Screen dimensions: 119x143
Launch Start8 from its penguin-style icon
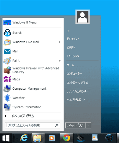(7, 33)
